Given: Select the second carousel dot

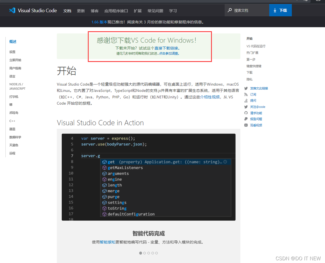Looking at the screenshot, I should tap(144, 253).
